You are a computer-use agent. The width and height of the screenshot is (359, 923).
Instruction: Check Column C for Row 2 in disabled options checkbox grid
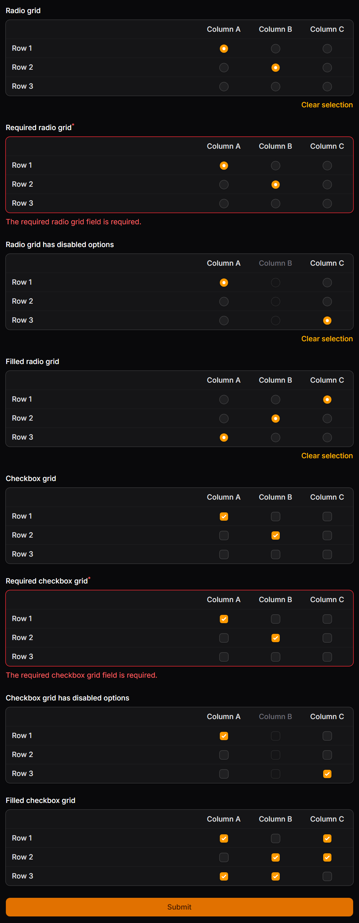(327, 755)
